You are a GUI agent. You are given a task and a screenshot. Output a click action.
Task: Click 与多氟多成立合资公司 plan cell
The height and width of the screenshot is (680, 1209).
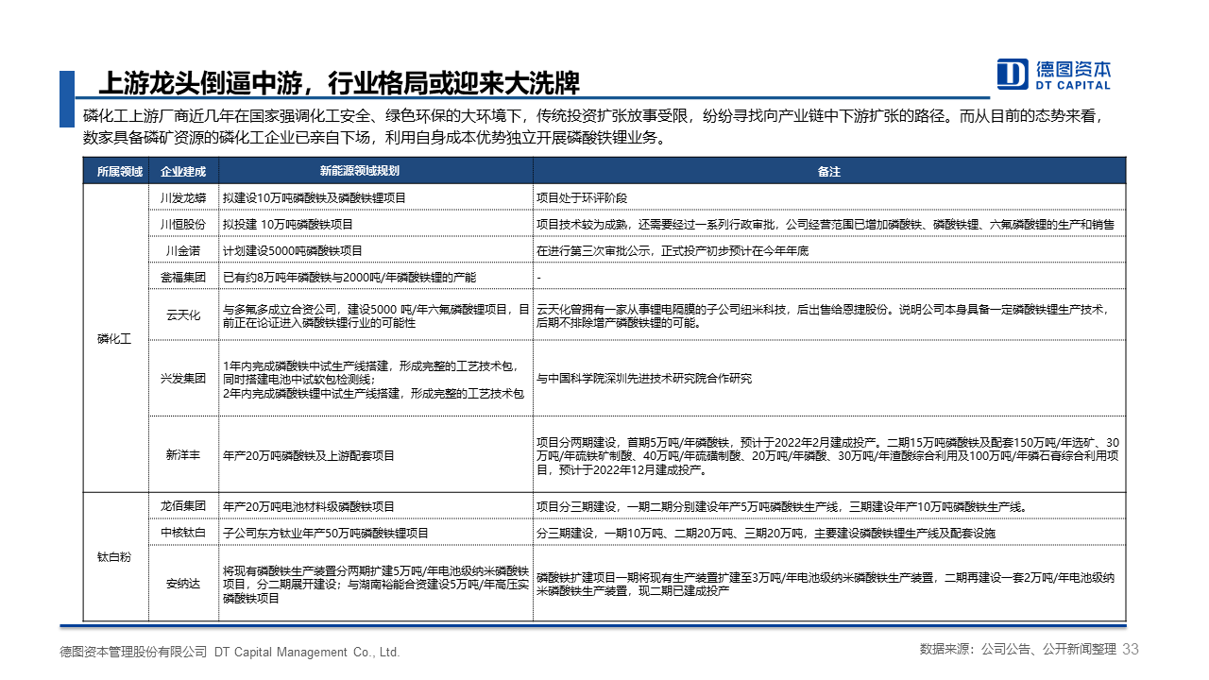coord(376,315)
